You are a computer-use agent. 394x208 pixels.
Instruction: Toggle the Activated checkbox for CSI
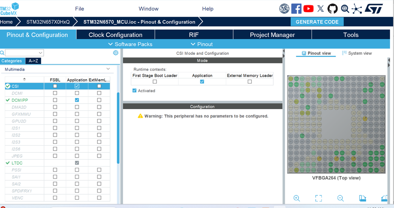pos(134,91)
